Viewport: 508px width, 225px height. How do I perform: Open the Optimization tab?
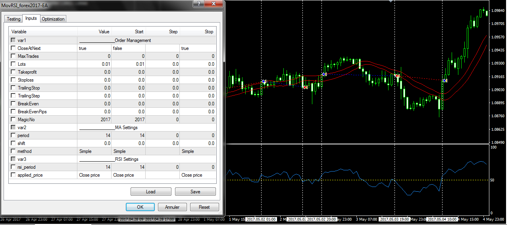[x=53, y=19]
